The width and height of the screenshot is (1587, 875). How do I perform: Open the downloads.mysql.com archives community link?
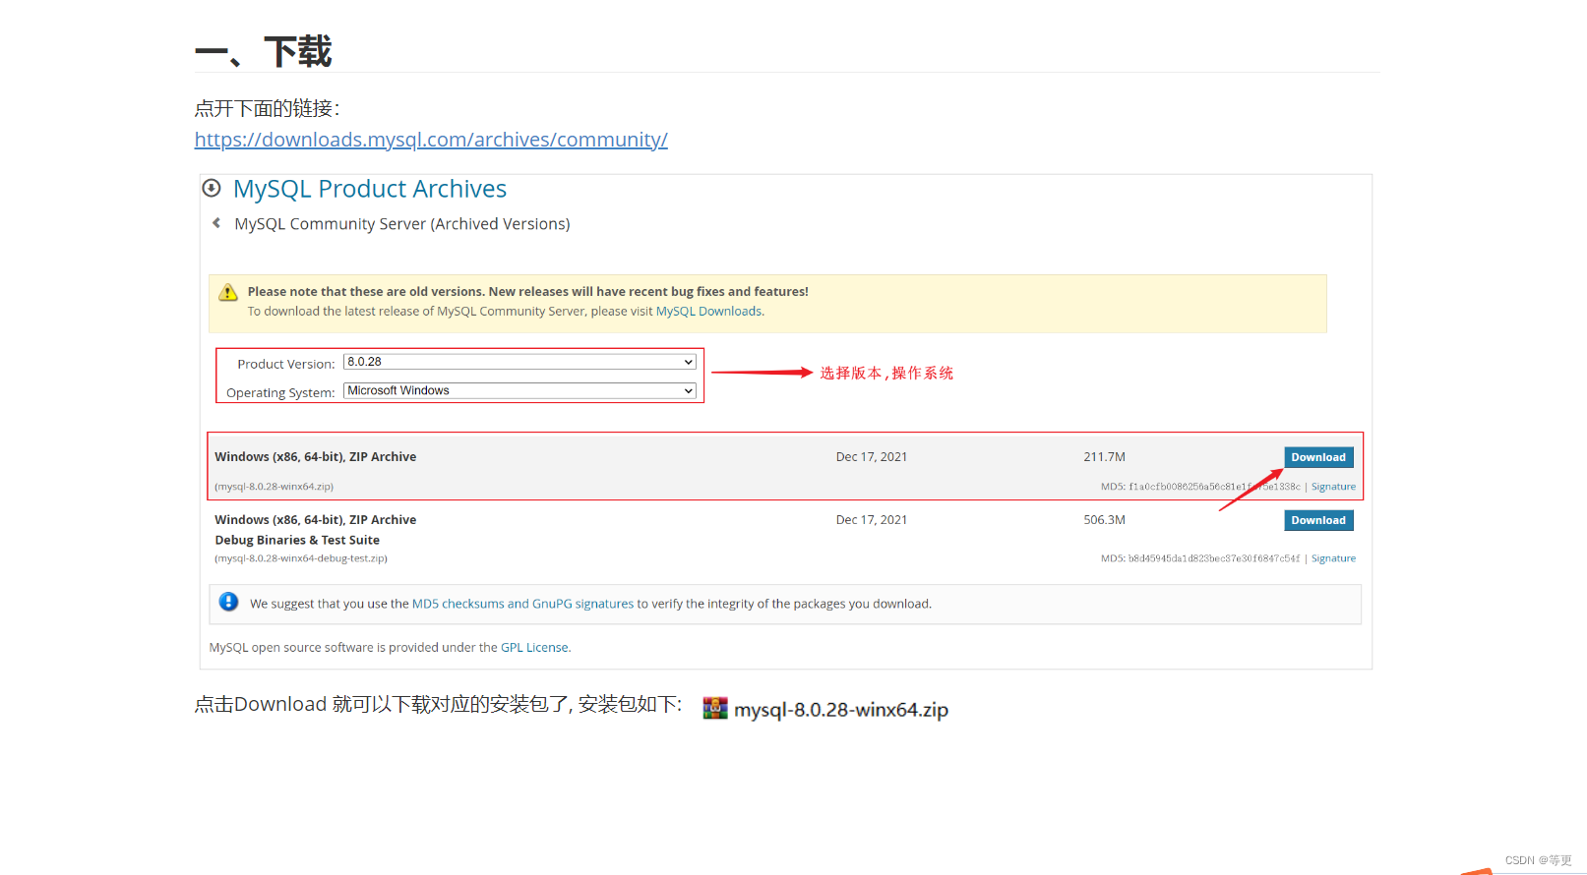(431, 140)
